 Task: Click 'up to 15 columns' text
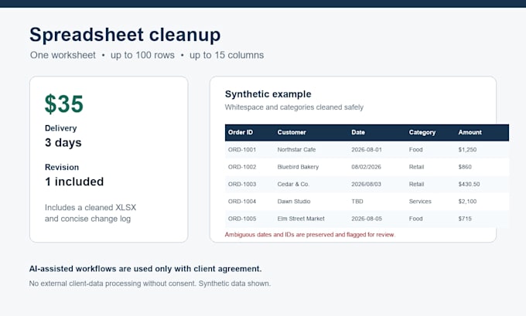click(x=227, y=55)
